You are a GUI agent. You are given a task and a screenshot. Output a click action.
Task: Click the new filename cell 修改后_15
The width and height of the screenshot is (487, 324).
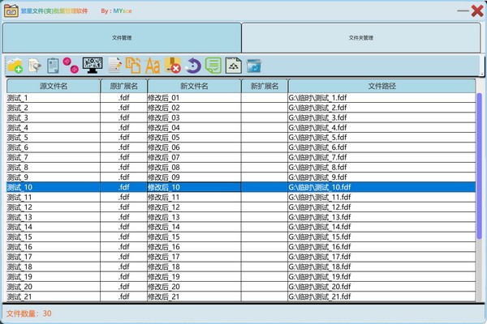click(x=193, y=237)
